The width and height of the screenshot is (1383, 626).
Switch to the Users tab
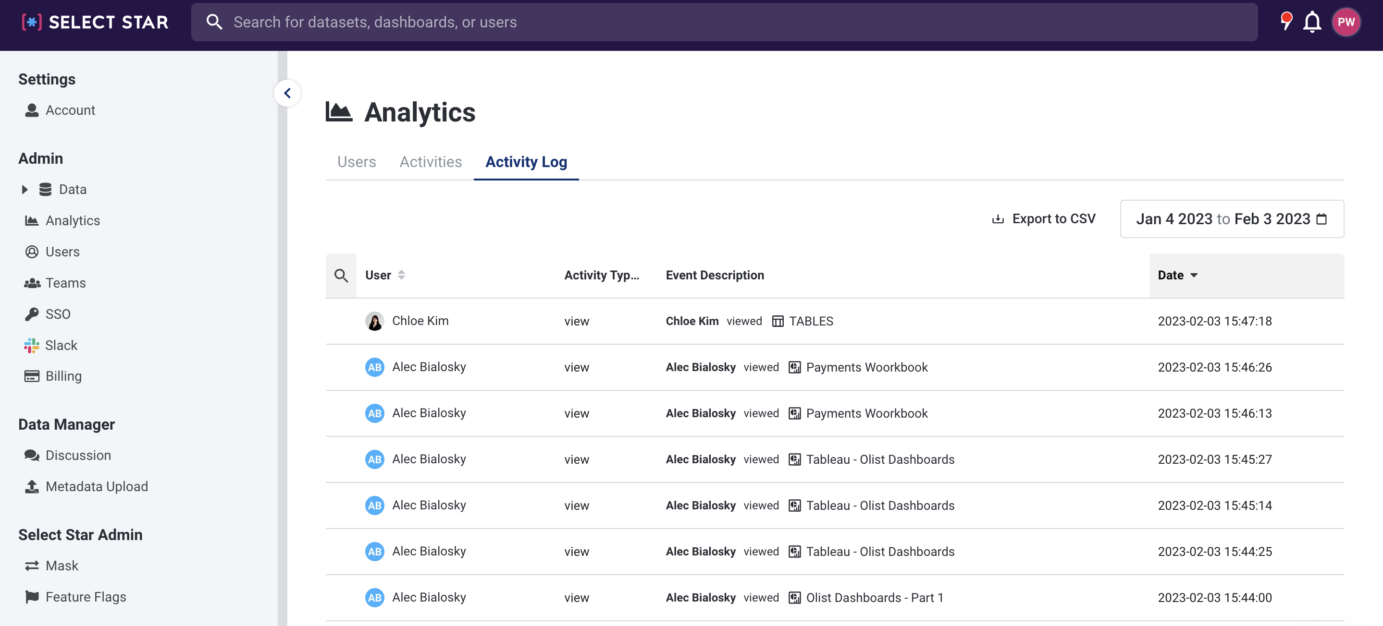[x=356, y=161]
